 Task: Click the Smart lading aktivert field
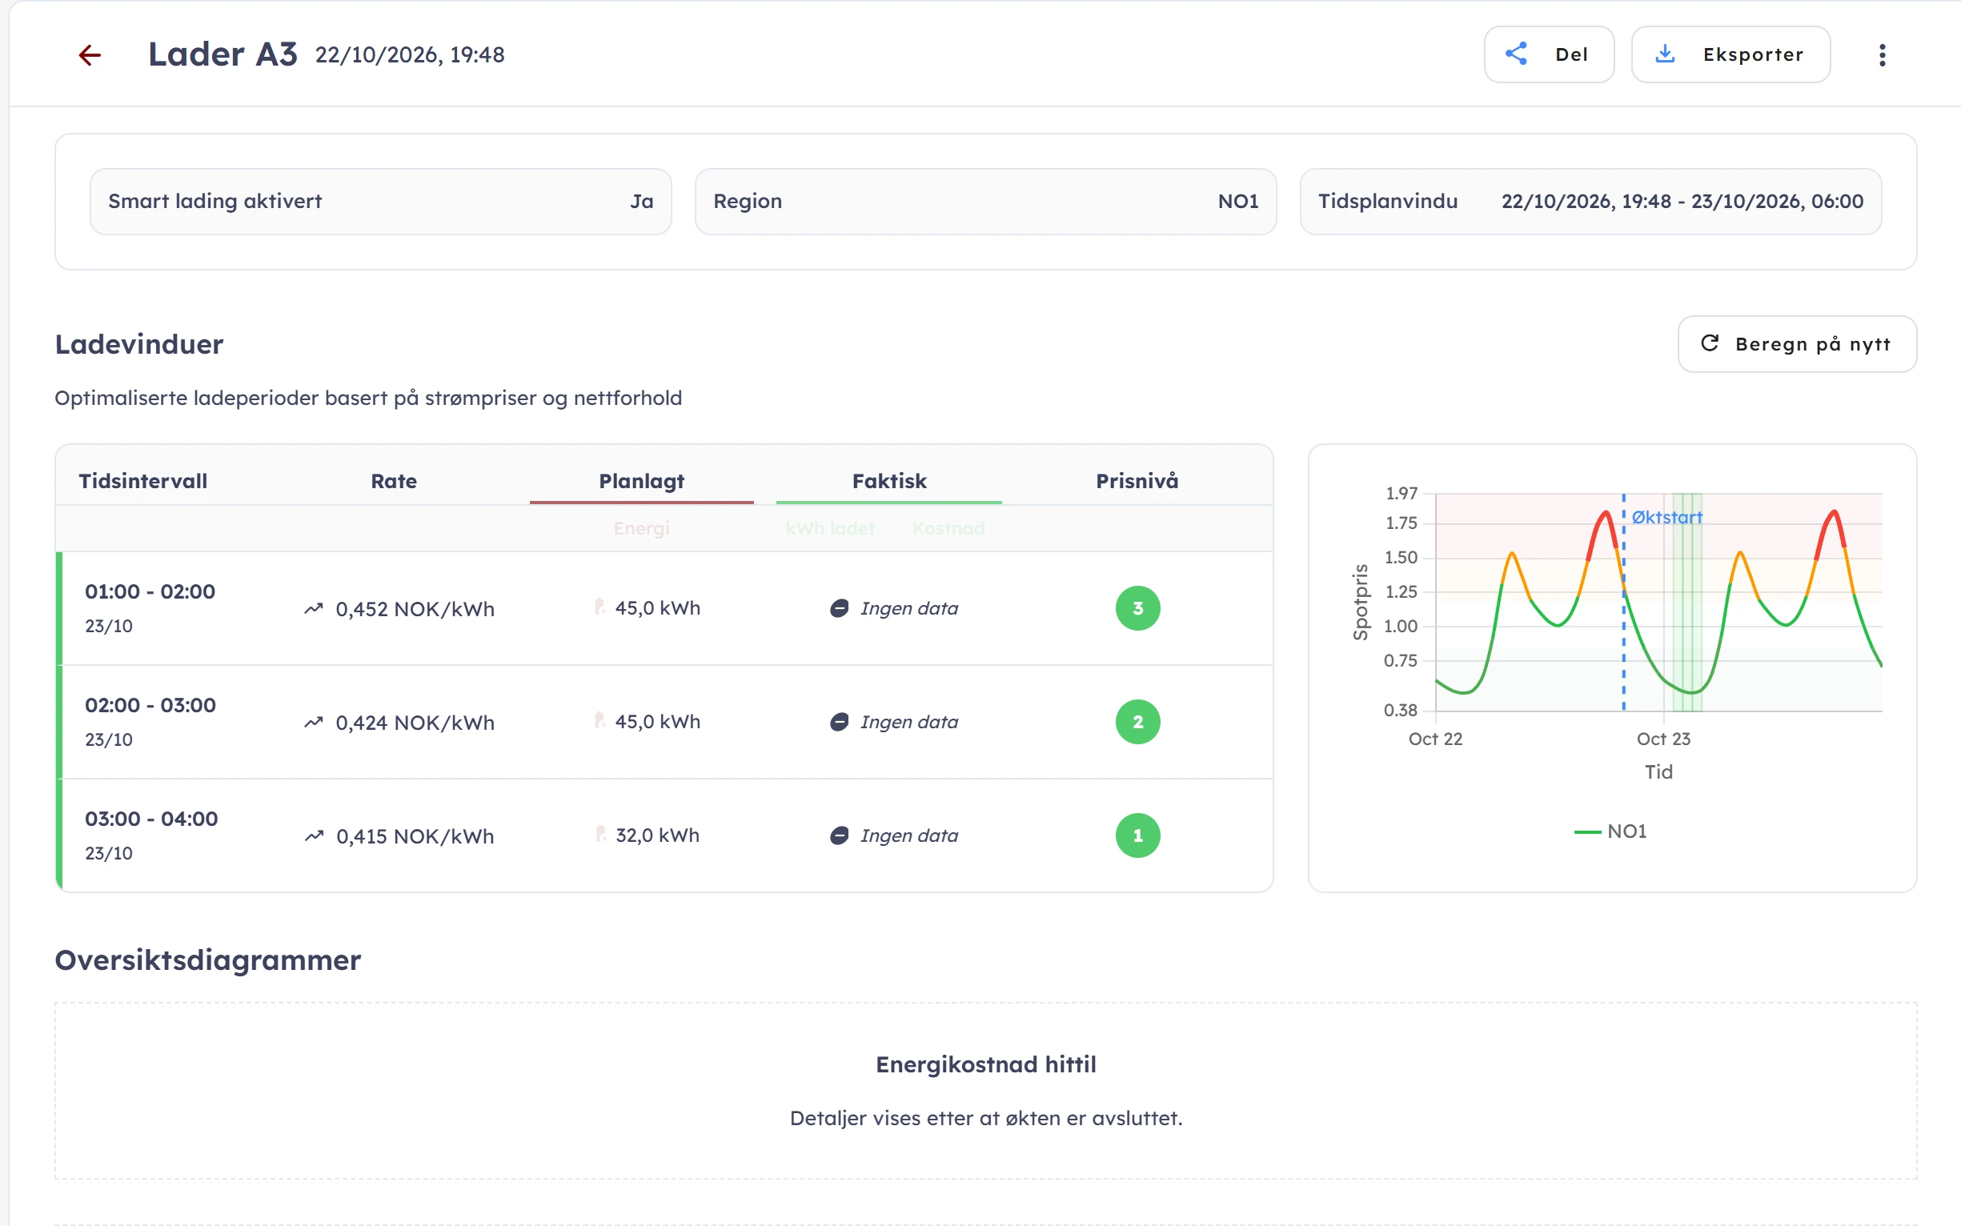click(380, 201)
